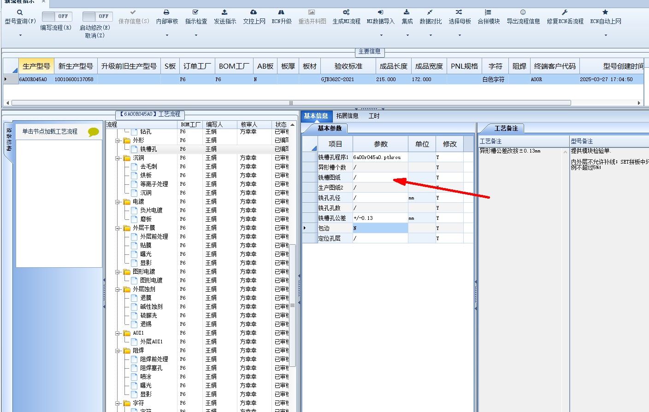Collapse the 外形 tree folder
Screen dimensions: 649x412
pos(118,141)
